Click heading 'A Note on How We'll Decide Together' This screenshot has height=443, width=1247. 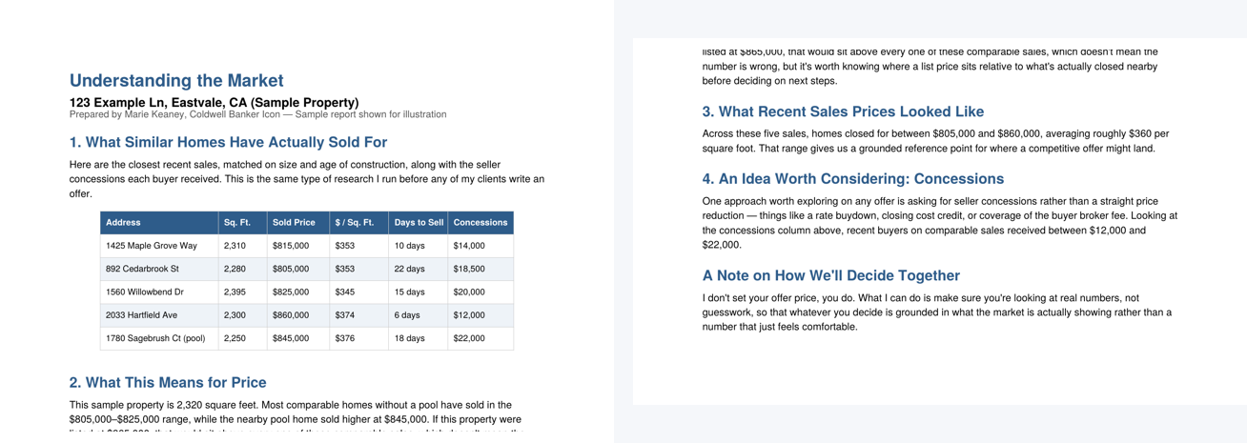point(831,275)
